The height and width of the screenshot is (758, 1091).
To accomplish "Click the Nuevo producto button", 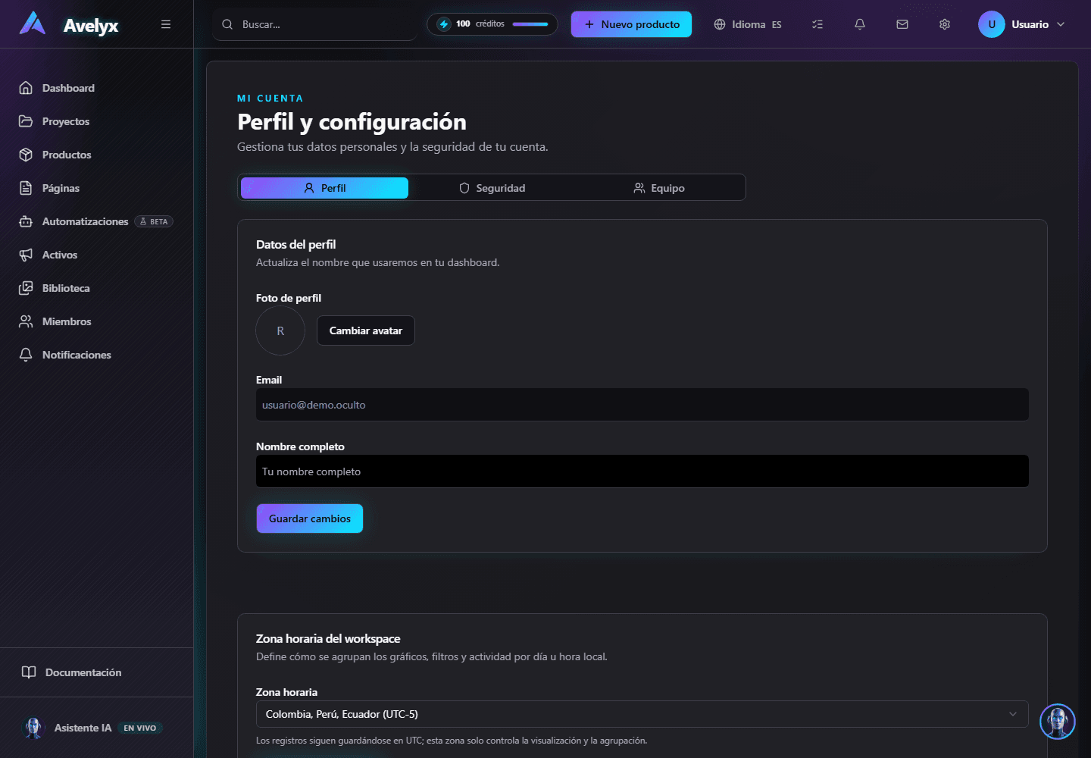I will tap(631, 24).
